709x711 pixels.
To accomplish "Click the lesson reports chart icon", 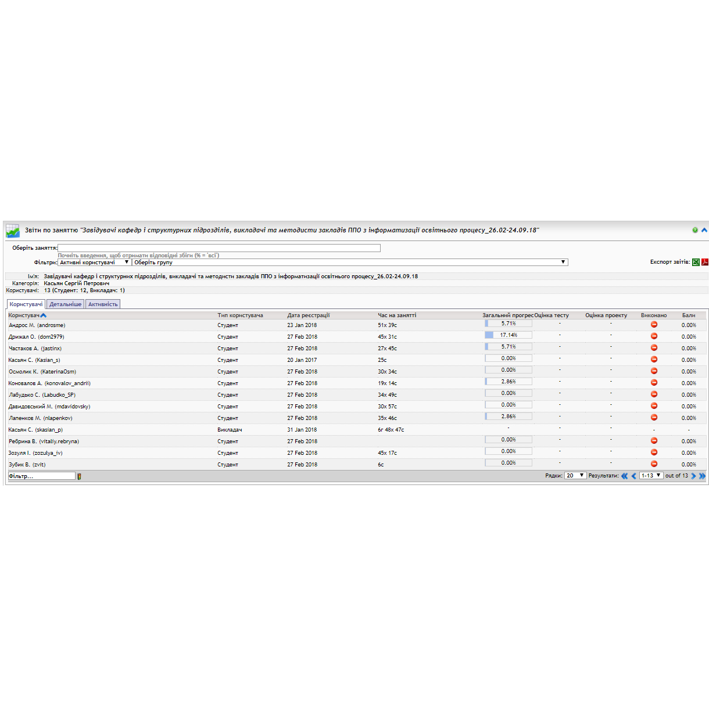I will [x=13, y=231].
